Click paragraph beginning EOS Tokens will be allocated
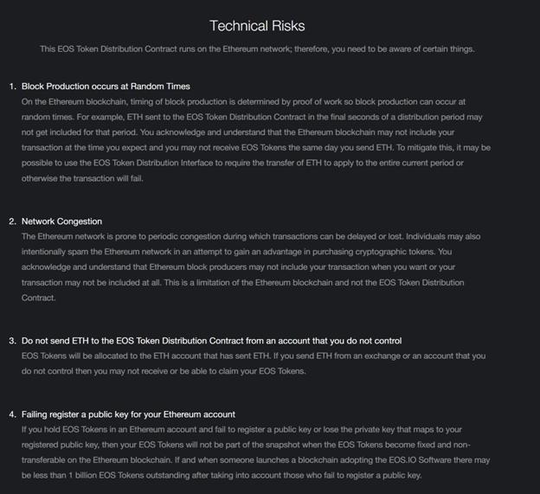This screenshot has width=540, height=494. pyautogui.click(x=254, y=363)
